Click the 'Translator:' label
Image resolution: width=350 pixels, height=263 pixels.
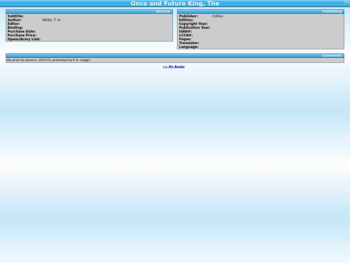189,43
